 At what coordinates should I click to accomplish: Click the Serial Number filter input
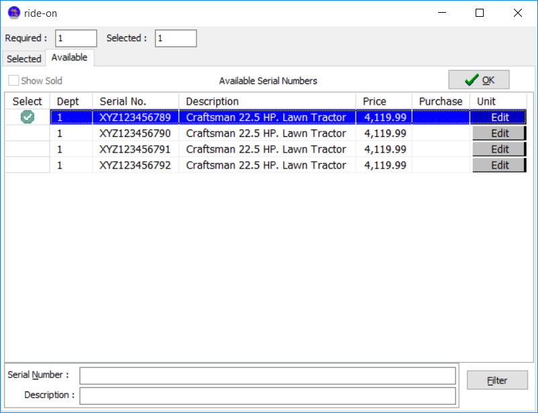coord(268,375)
